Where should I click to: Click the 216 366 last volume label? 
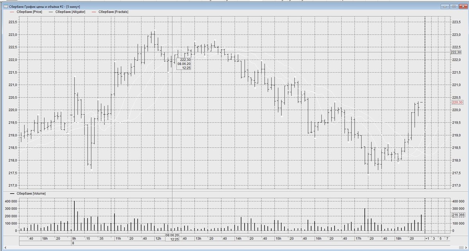[x=458, y=215]
